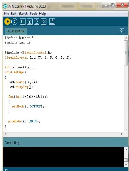Viewport: 129px width, 171px height.
Task: Click console scrollbar down arrow
Action: pos(126,165)
